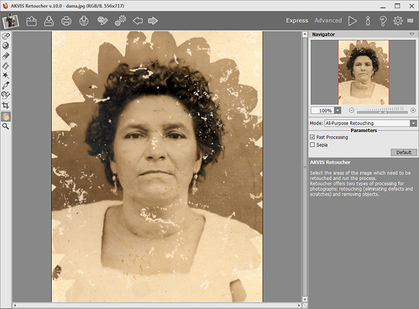Select the Zoom magnifier tool

(x=5, y=126)
